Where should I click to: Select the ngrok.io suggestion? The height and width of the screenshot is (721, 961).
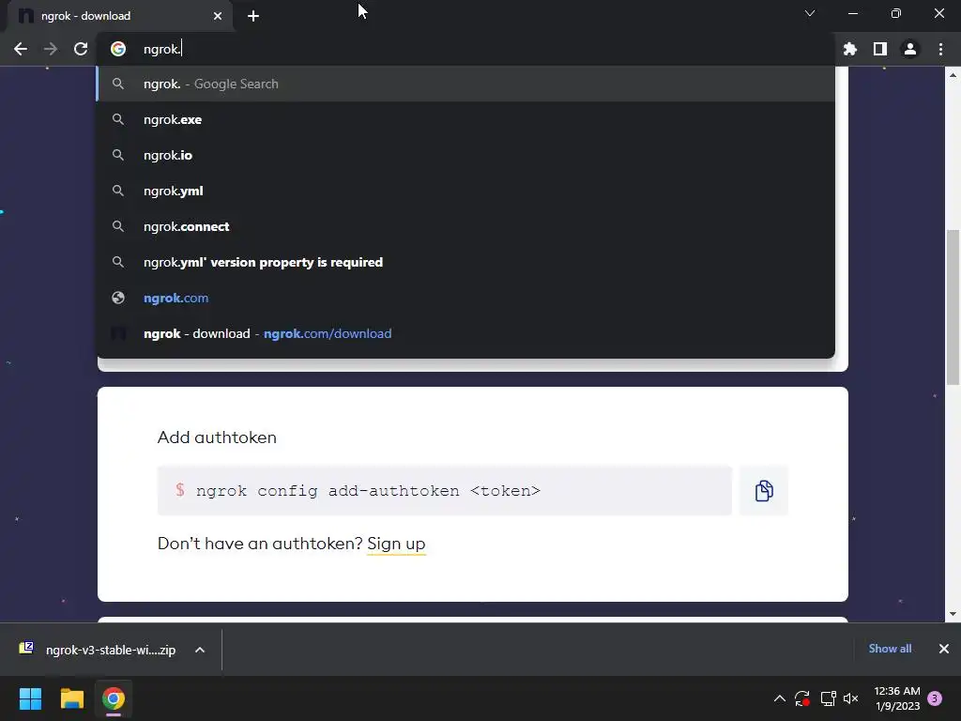tap(465, 155)
